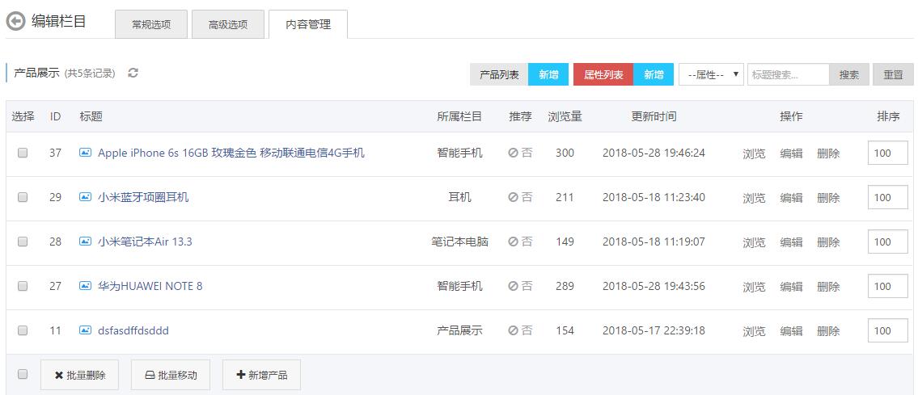Check the box for ID 29 row
Image resolution: width=918 pixels, height=395 pixels.
pyautogui.click(x=23, y=197)
